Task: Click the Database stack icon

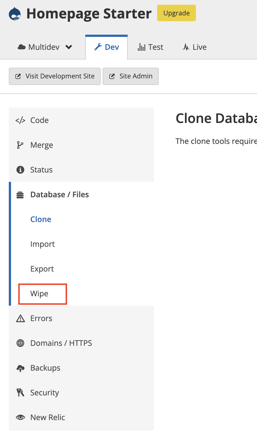Action: coord(20,195)
